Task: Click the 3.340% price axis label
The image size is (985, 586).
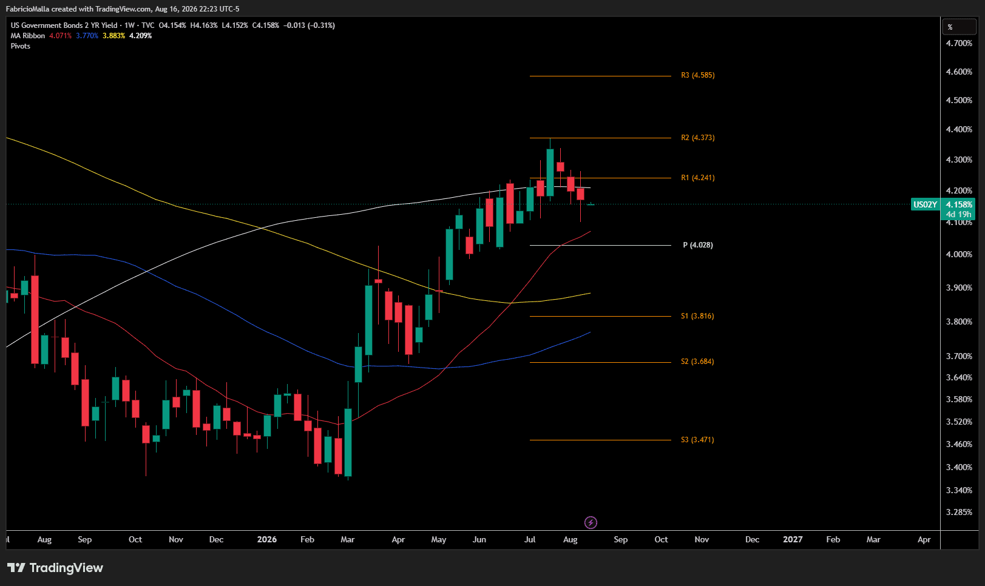Action: point(959,490)
